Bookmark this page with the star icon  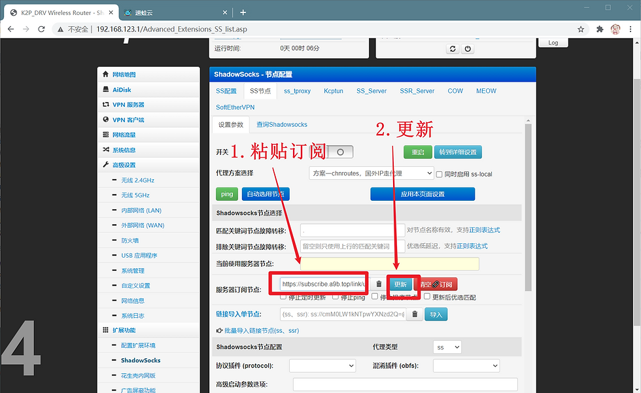pyautogui.click(x=581, y=29)
